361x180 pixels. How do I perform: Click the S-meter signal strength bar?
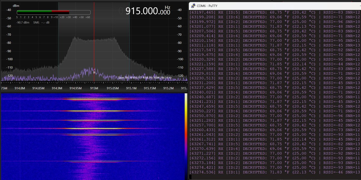point(54,12)
